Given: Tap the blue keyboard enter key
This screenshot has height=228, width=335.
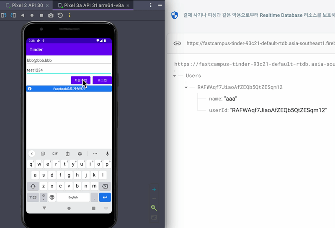Looking at the screenshot, I should click(x=105, y=198).
